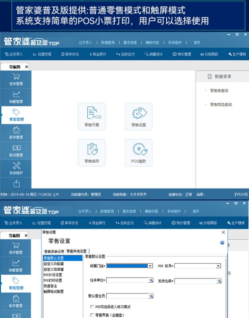The image size is (249, 318).
Task: Close the 导航图 tab in lower window
Action: (26, 236)
